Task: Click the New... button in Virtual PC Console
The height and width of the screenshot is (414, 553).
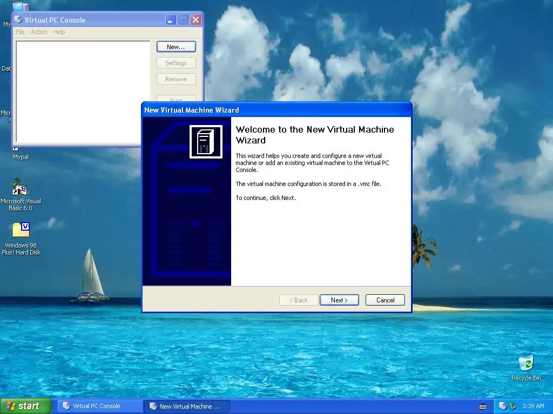Action: 176,47
